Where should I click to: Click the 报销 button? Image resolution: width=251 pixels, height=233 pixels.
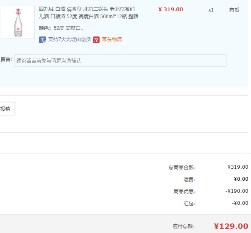point(7,109)
